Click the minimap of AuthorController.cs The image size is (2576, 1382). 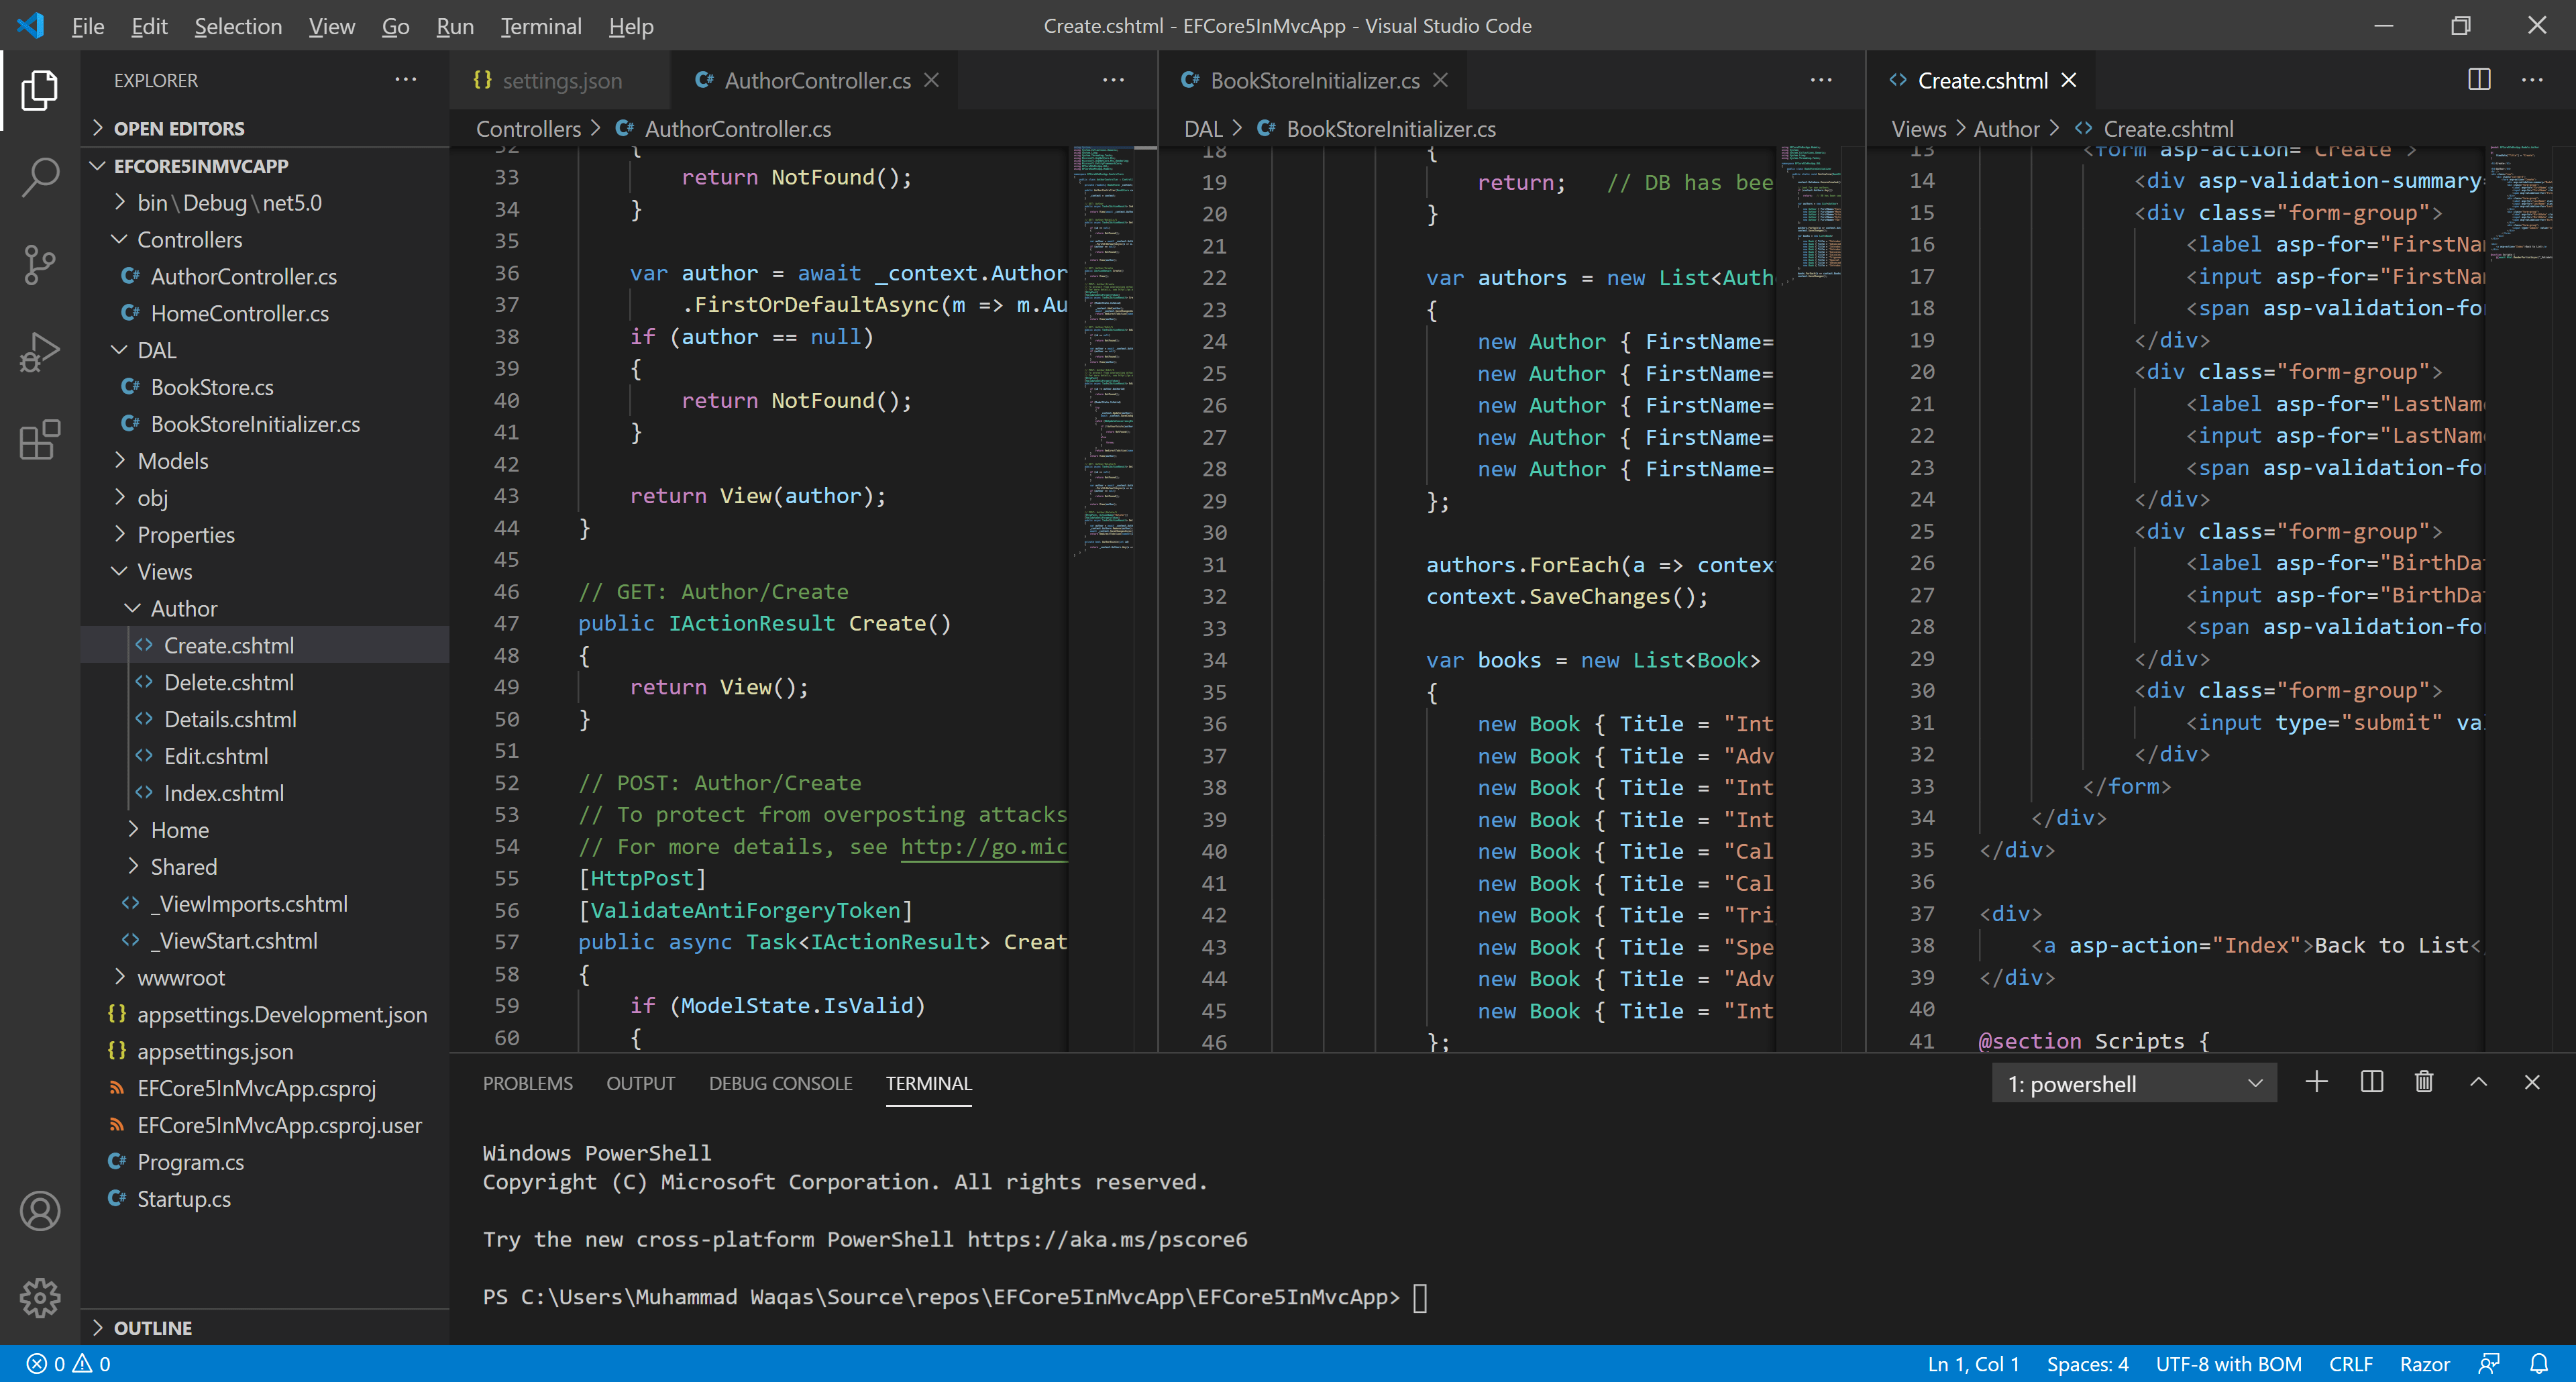coord(1106,350)
